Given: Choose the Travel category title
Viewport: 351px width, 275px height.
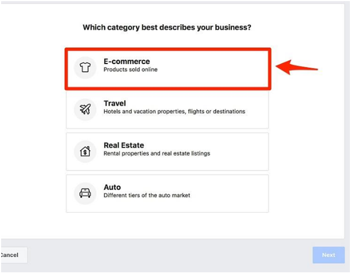Looking at the screenshot, I should pyautogui.click(x=115, y=103).
